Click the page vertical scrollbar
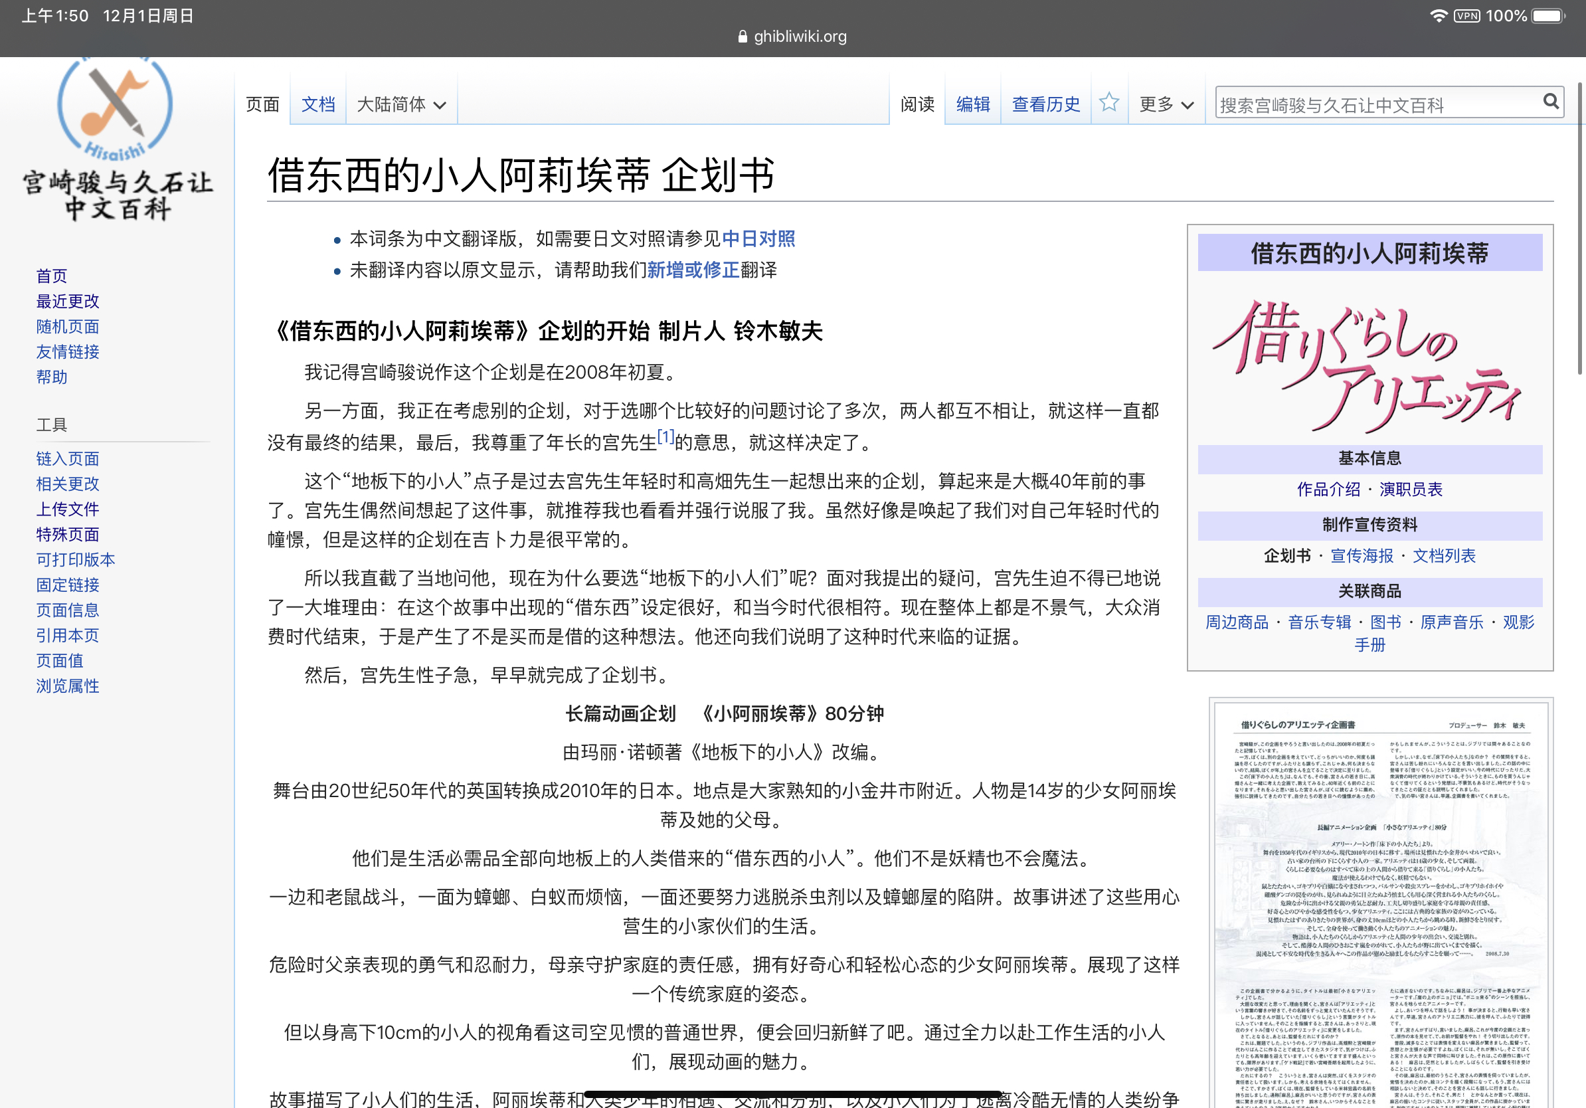The width and height of the screenshot is (1586, 1108). [1580, 228]
